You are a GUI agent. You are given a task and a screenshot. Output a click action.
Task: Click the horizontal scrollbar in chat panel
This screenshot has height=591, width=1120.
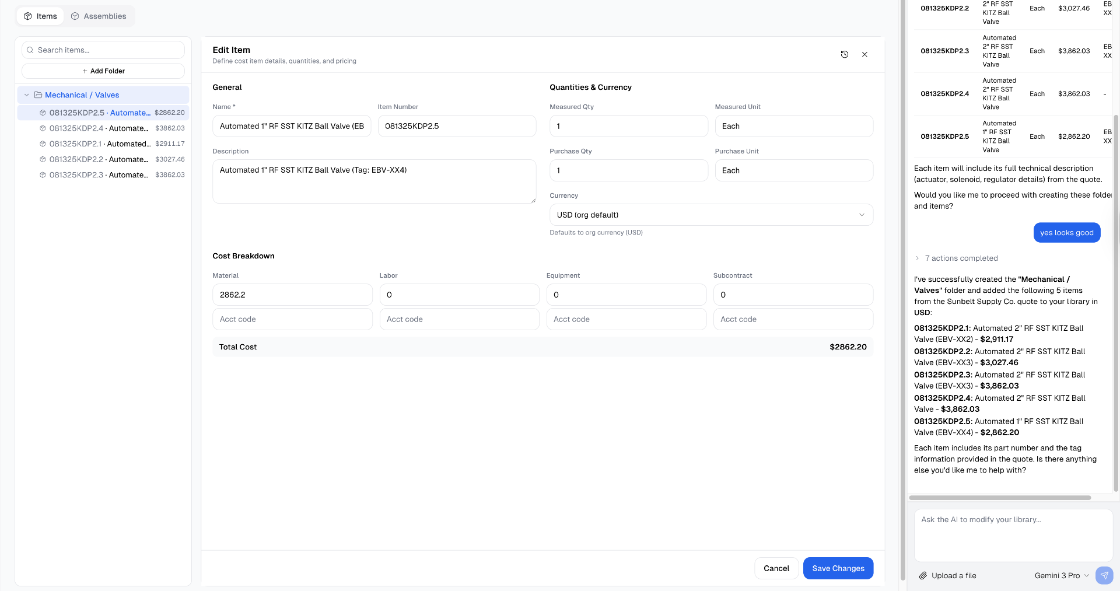(999, 498)
